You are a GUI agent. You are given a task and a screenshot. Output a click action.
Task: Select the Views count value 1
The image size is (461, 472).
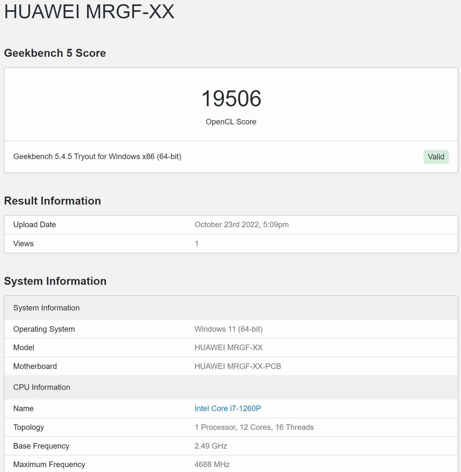pyautogui.click(x=197, y=243)
